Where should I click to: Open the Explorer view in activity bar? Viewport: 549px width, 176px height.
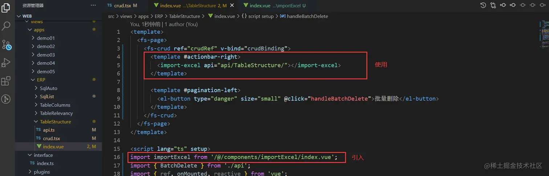click(6, 8)
